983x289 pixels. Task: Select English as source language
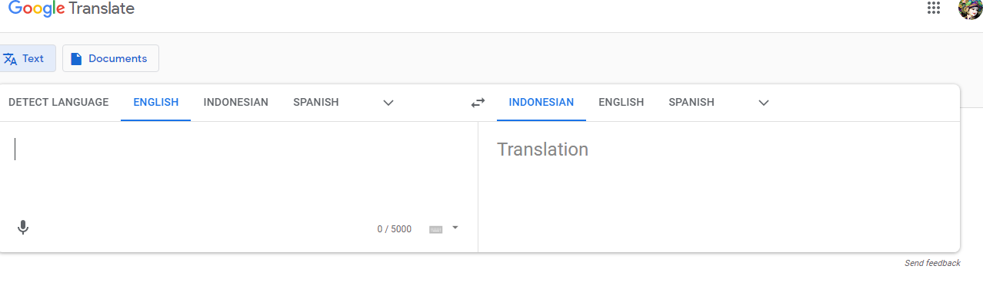pyautogui.click(x=155, y=102)
